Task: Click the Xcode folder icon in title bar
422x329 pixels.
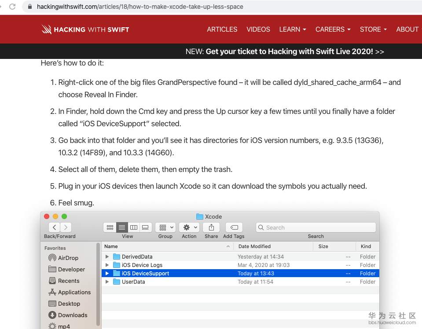Action: pos(200,216)
